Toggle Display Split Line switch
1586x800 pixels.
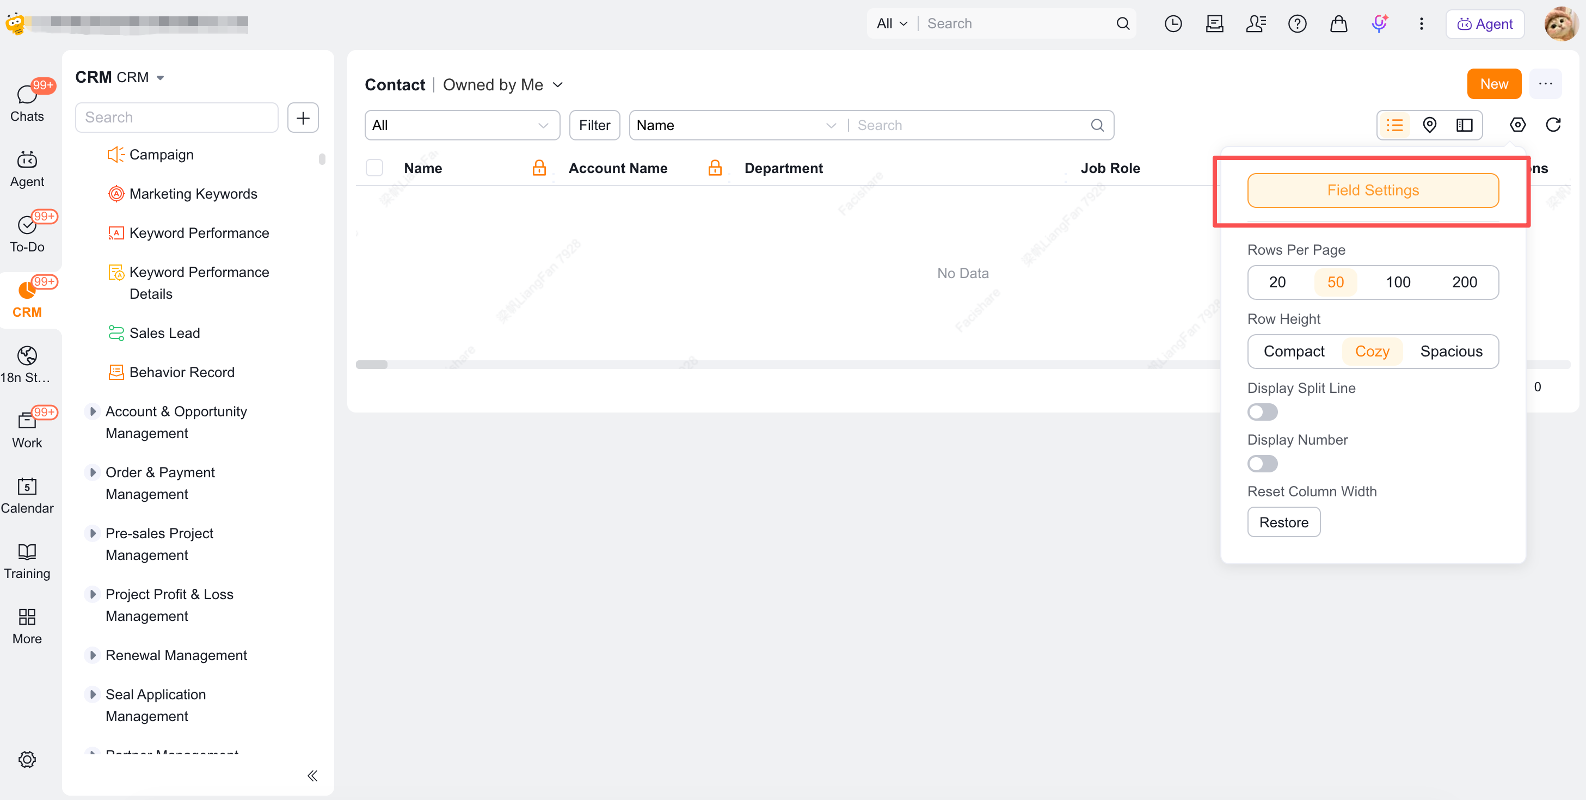click(1262, 411)
